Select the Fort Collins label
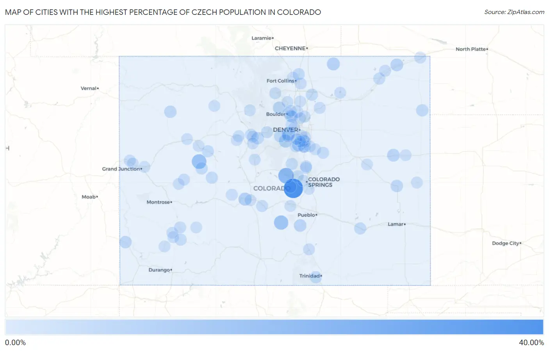The image size is (549, 351). pyautogui.click(x=280, y=81)
